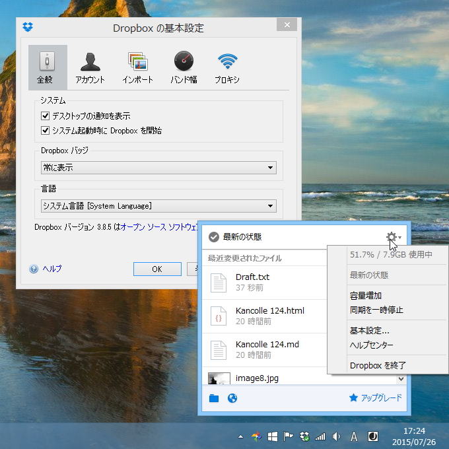Switch to the アカウント tab
The height and width of the screenshot is (449, 449).
pos(90,67)
